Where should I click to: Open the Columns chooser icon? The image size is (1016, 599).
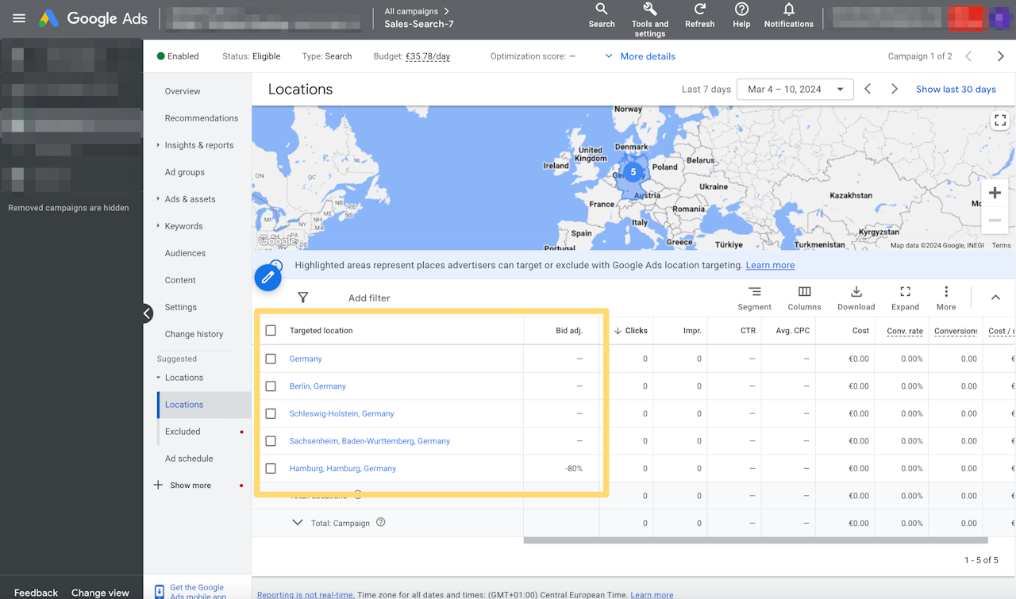(x=804, y=293)
